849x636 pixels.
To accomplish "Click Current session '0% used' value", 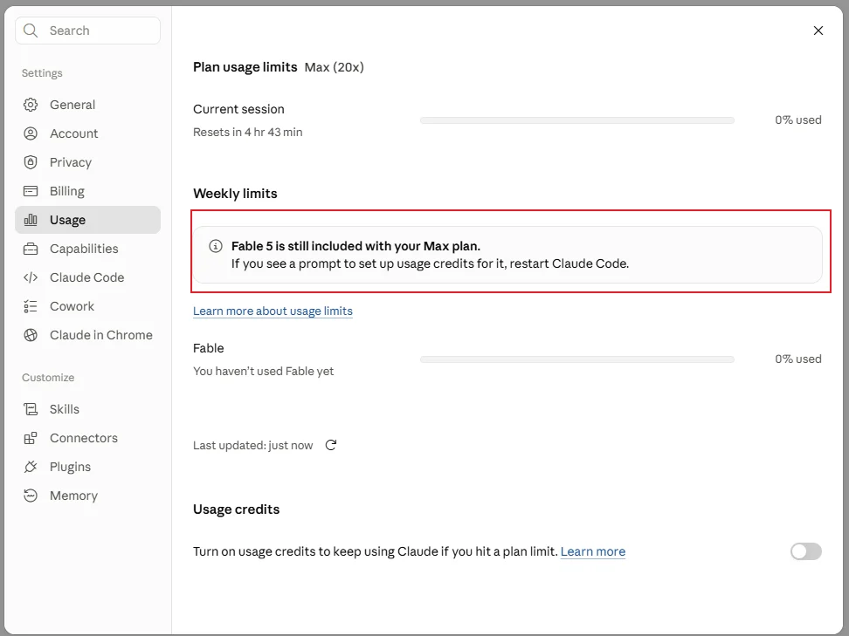I will tap(798, 120).
